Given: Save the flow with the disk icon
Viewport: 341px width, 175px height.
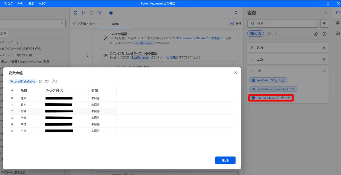Looking at the screenshot, I should click(75, 13).
